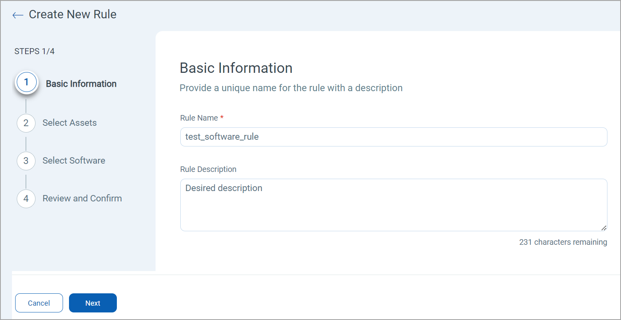Open the Select Software wizard step

pos(74,161)
